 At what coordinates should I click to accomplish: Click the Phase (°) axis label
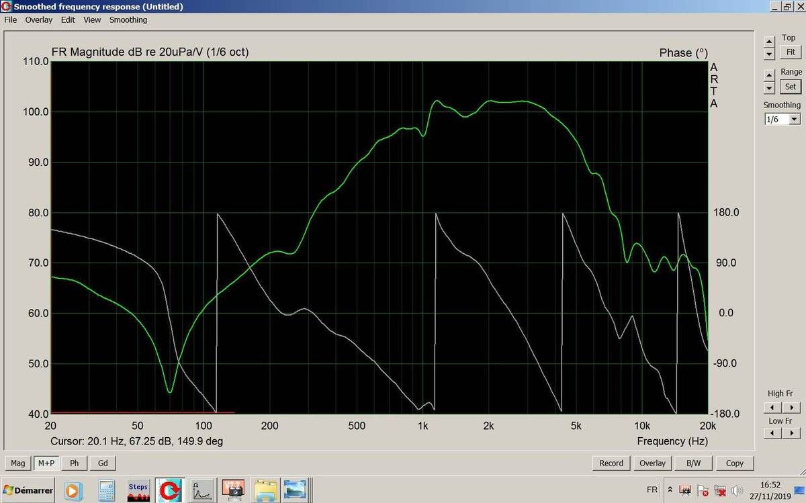tap(684, 52)
